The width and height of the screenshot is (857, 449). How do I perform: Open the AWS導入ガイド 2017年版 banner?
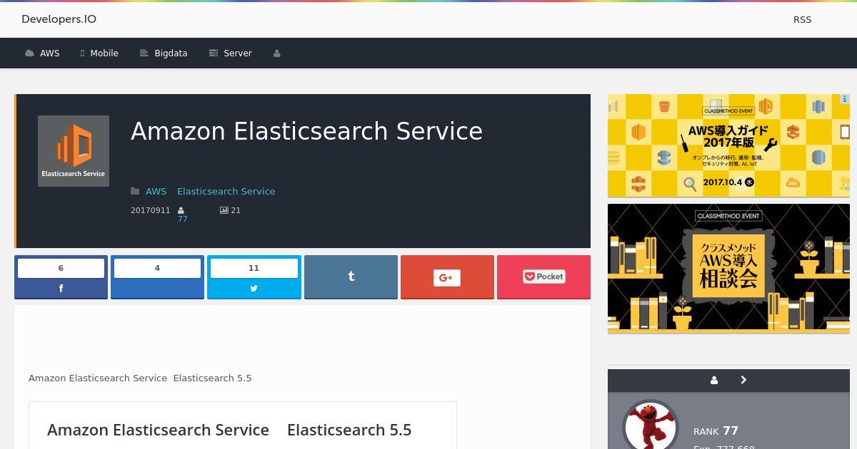(728, 145)
